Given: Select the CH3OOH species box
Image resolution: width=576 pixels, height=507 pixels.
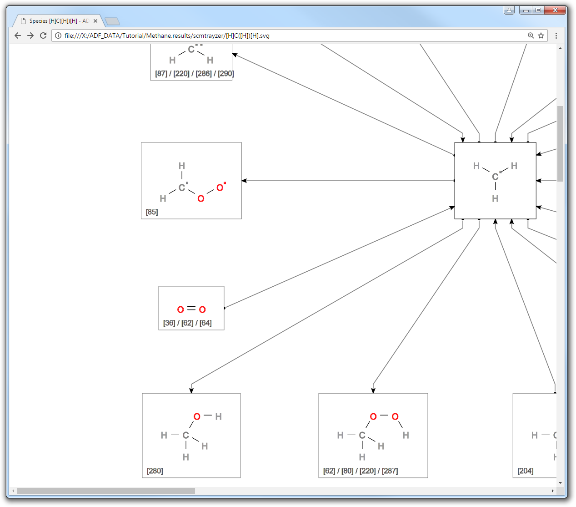Looking at the screenshot, I should click(x=373, y=436).
